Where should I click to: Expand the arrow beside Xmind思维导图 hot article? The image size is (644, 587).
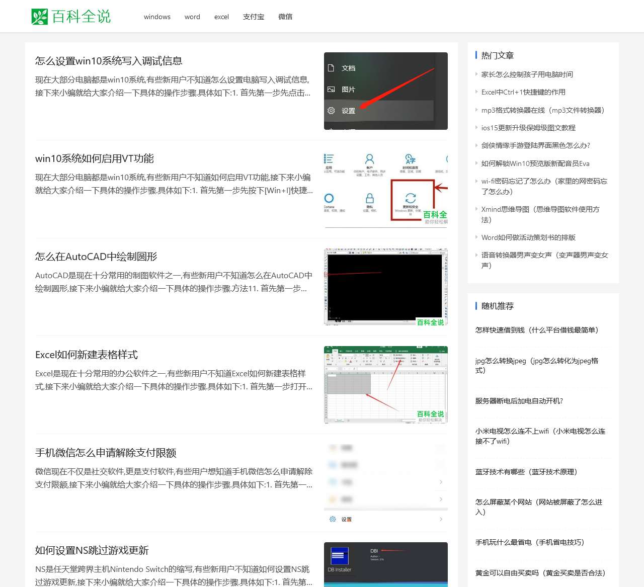coord(477,209)
